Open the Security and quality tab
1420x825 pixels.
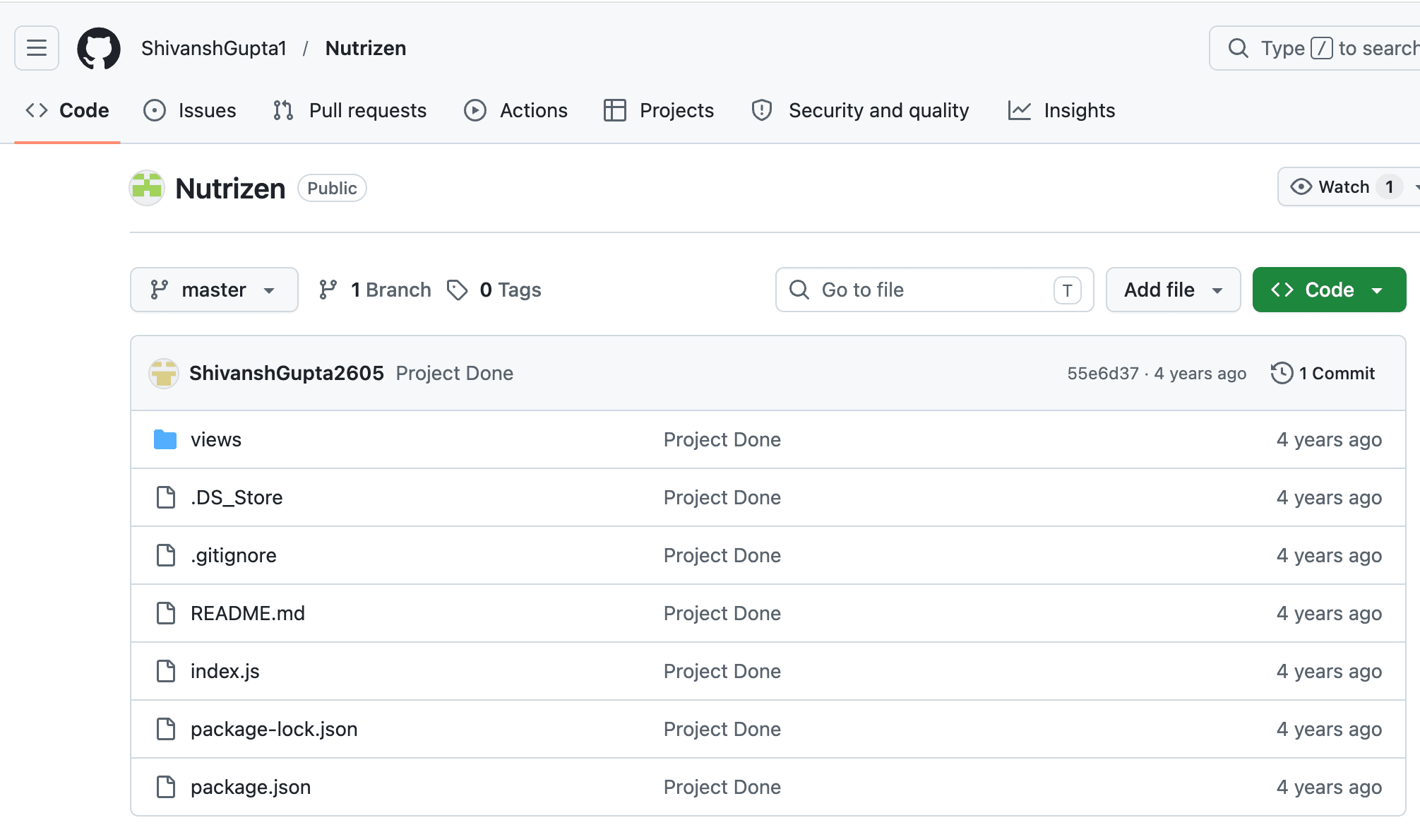(x=861, y=110)
